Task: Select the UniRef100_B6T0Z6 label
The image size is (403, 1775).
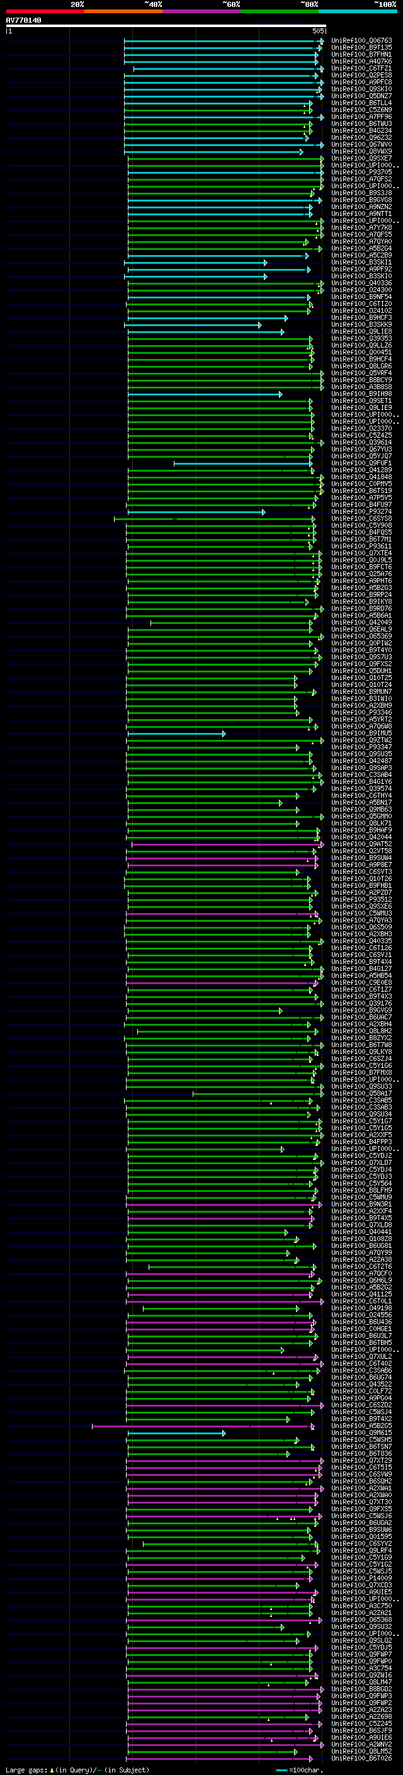Action: [361, 1758]
